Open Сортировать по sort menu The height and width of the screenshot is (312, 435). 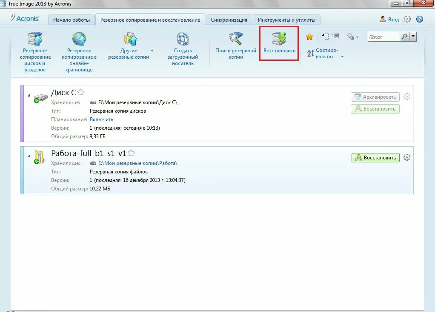325,53
